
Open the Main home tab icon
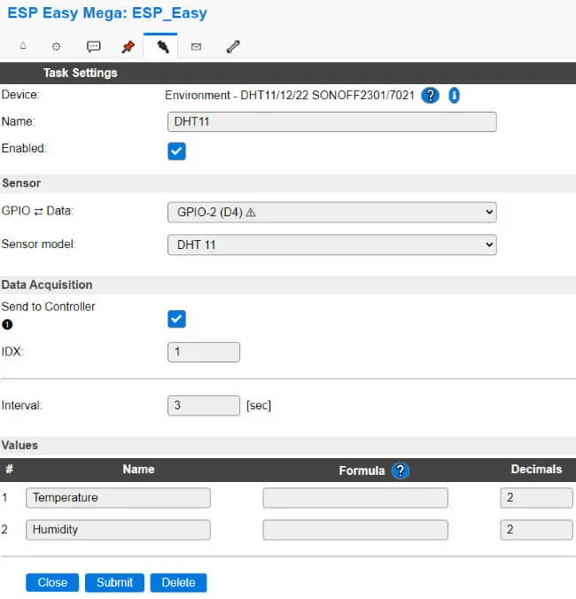coord(23,46)
